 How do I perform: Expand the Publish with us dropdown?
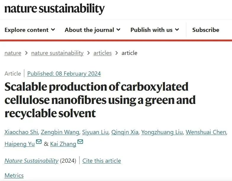155,30
